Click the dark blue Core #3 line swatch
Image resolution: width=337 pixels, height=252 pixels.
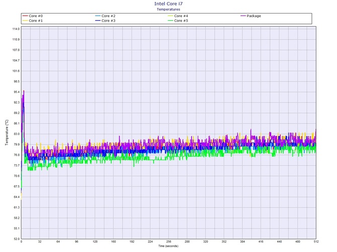click(98, 21)
